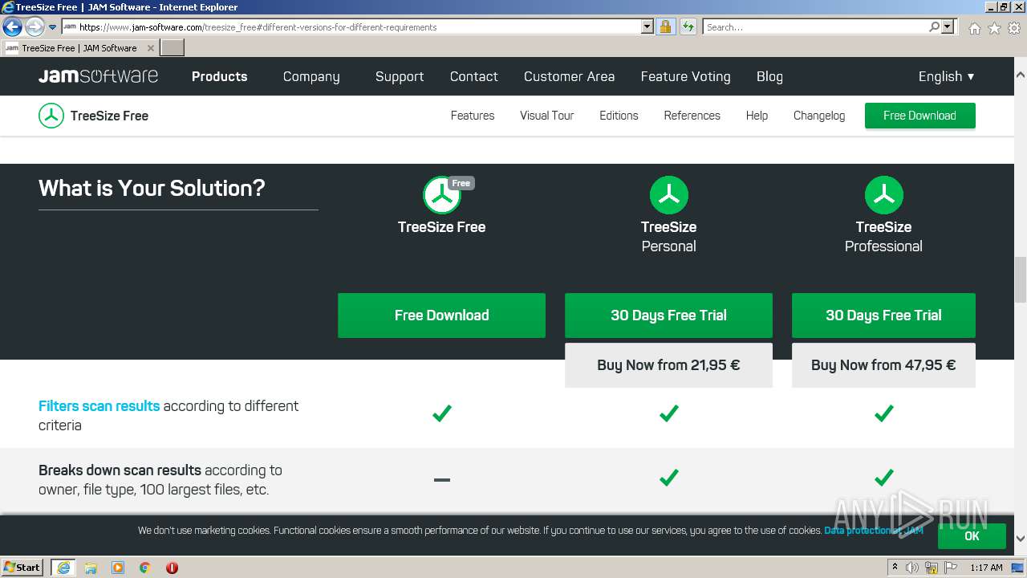The height and width of the screenshot is (578, 1027).
Task: Open Feature Voting
Action: (686, 76)
